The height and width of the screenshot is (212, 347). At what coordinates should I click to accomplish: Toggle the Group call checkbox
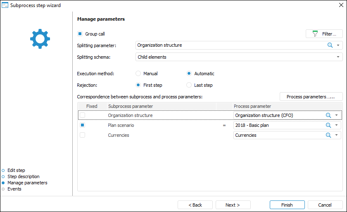pyautogui.click(x=80, y=34)
